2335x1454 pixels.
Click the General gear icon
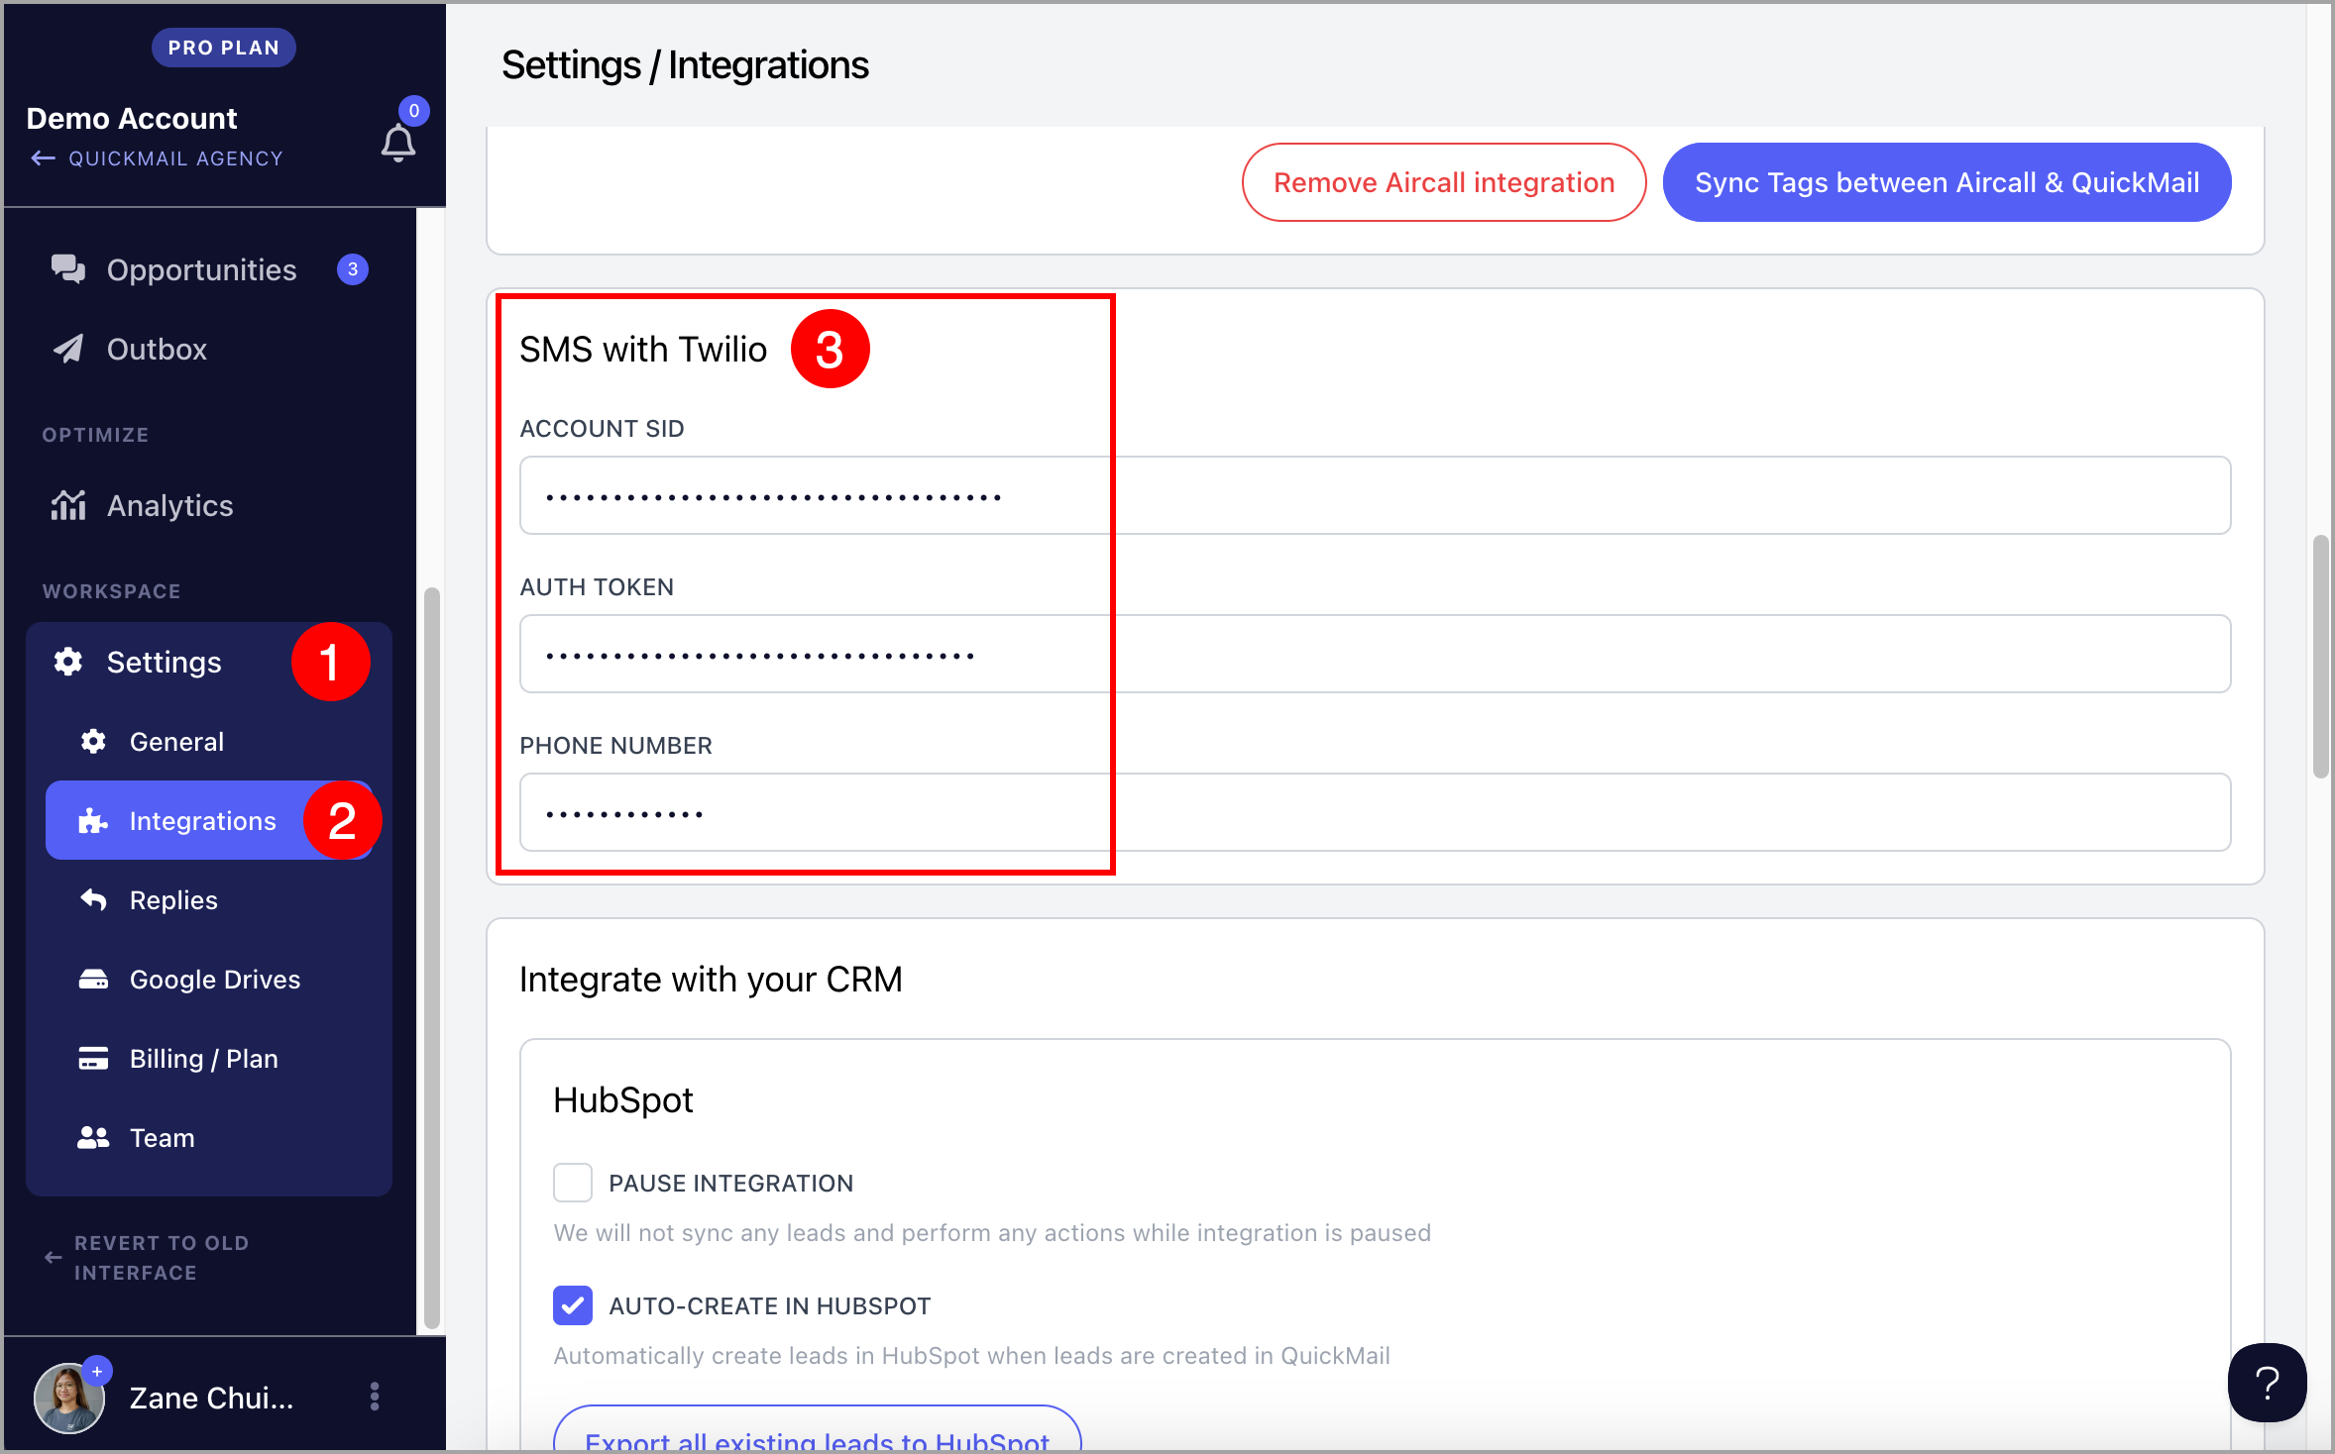[93, 741]
